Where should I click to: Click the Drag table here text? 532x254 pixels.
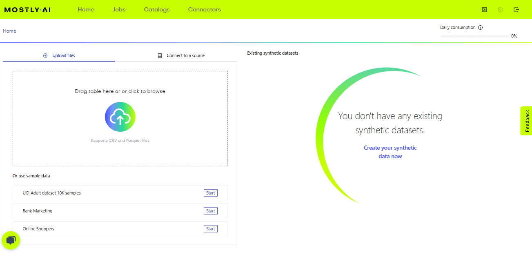point(120,91)
